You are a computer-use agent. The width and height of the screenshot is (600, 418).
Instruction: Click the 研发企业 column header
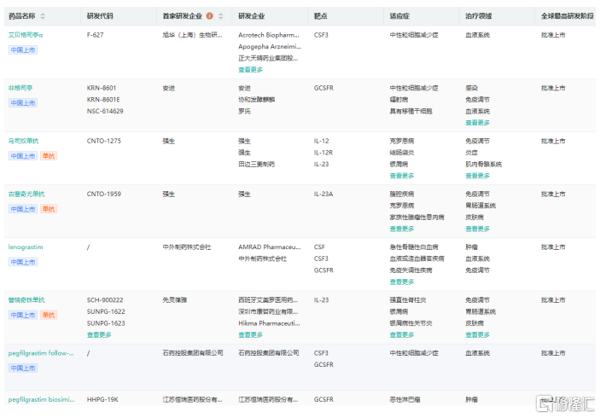pos(252,16)
